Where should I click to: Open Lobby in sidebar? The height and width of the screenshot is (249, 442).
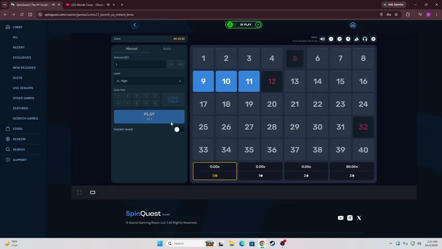(x=18, y=27)
